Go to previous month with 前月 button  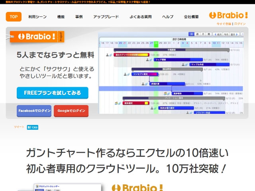click(x=218, y=34)
